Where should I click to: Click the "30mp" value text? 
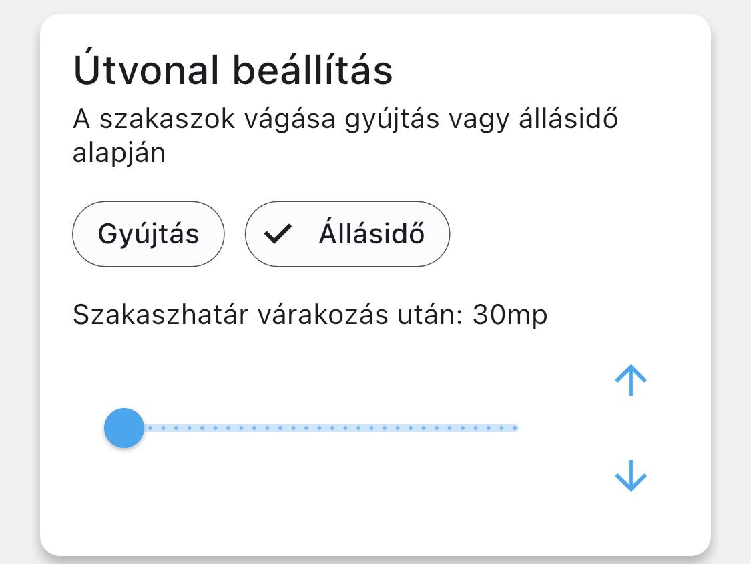click(510, 315)
